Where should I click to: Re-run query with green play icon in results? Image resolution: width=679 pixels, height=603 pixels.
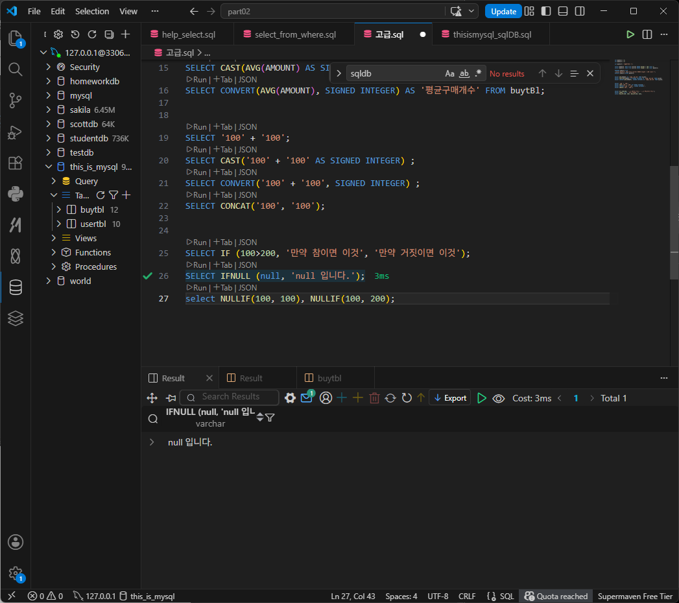pyautogui.click(x=482, y=398)
